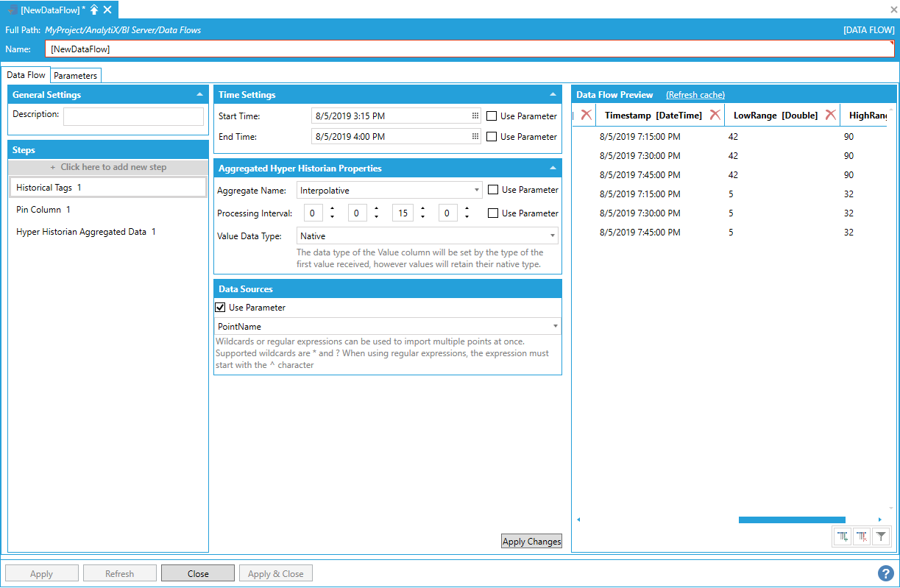This screenshot has width=900, height=588.
Task: Enable Use Parameter for Start Time
Action: click(492, 116)
